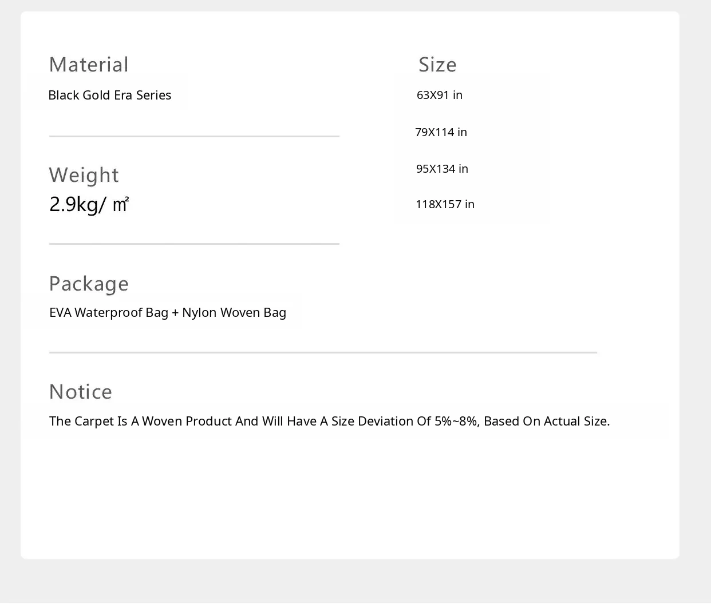Click the Nylon Woven Bag text
Image resolution: width=711 pixels, height=612 pixels.
coord(234,312)
